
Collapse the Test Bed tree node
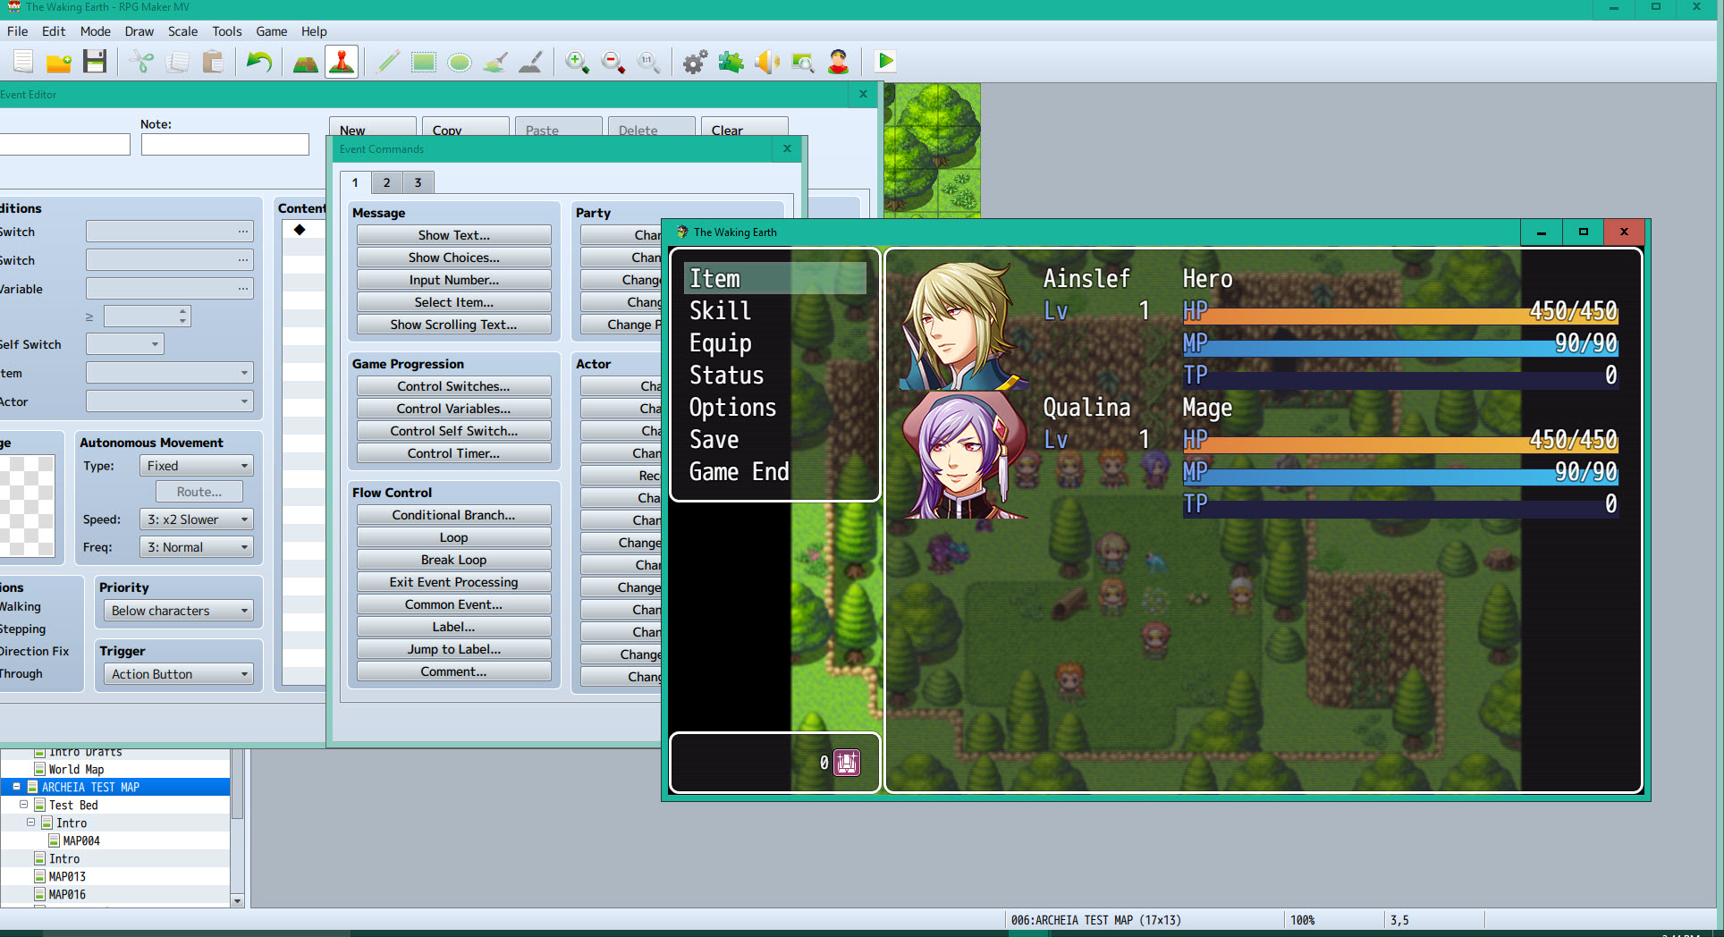[x=23, y=805]
